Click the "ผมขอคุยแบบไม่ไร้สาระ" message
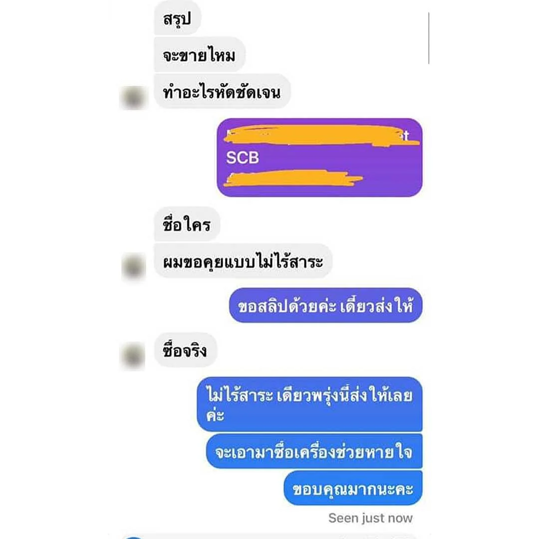 [x=243, y=261]
